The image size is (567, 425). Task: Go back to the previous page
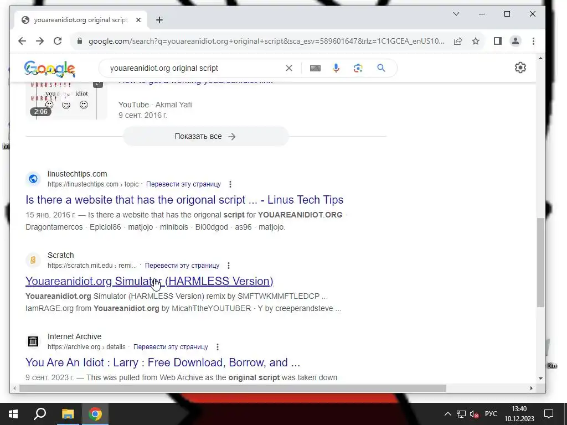[22, 41]
